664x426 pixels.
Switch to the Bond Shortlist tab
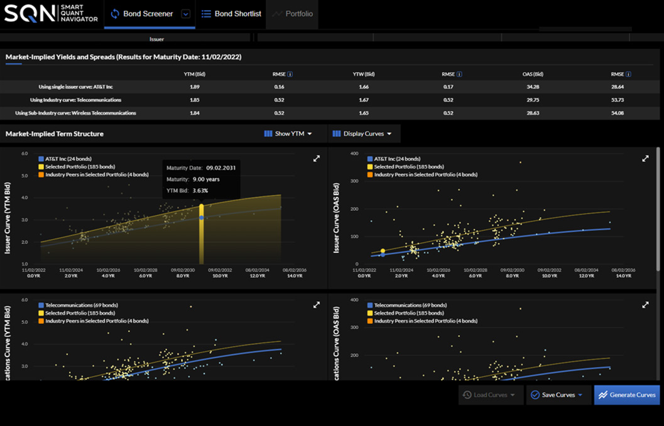(x=231, y=14)
